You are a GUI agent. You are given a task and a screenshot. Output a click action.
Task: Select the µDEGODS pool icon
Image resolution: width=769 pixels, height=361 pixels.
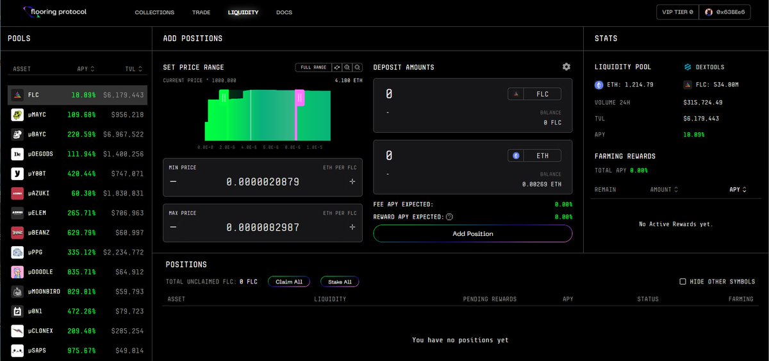point(17,154)
